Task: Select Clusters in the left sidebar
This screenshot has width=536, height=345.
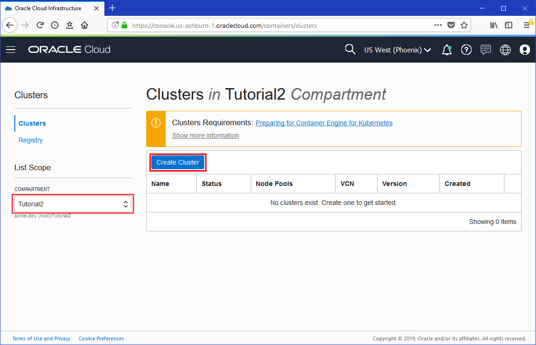Action: pyautogui.click(x=32, y=123)
